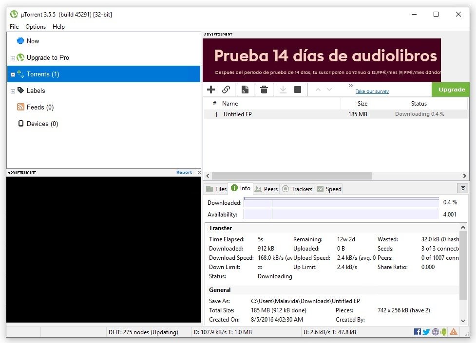Image resolution: width=476 pixels, height=343 pixels.
Task: Click the Add Torrent from URL chain icon
Action: click(x=226, y=90)
